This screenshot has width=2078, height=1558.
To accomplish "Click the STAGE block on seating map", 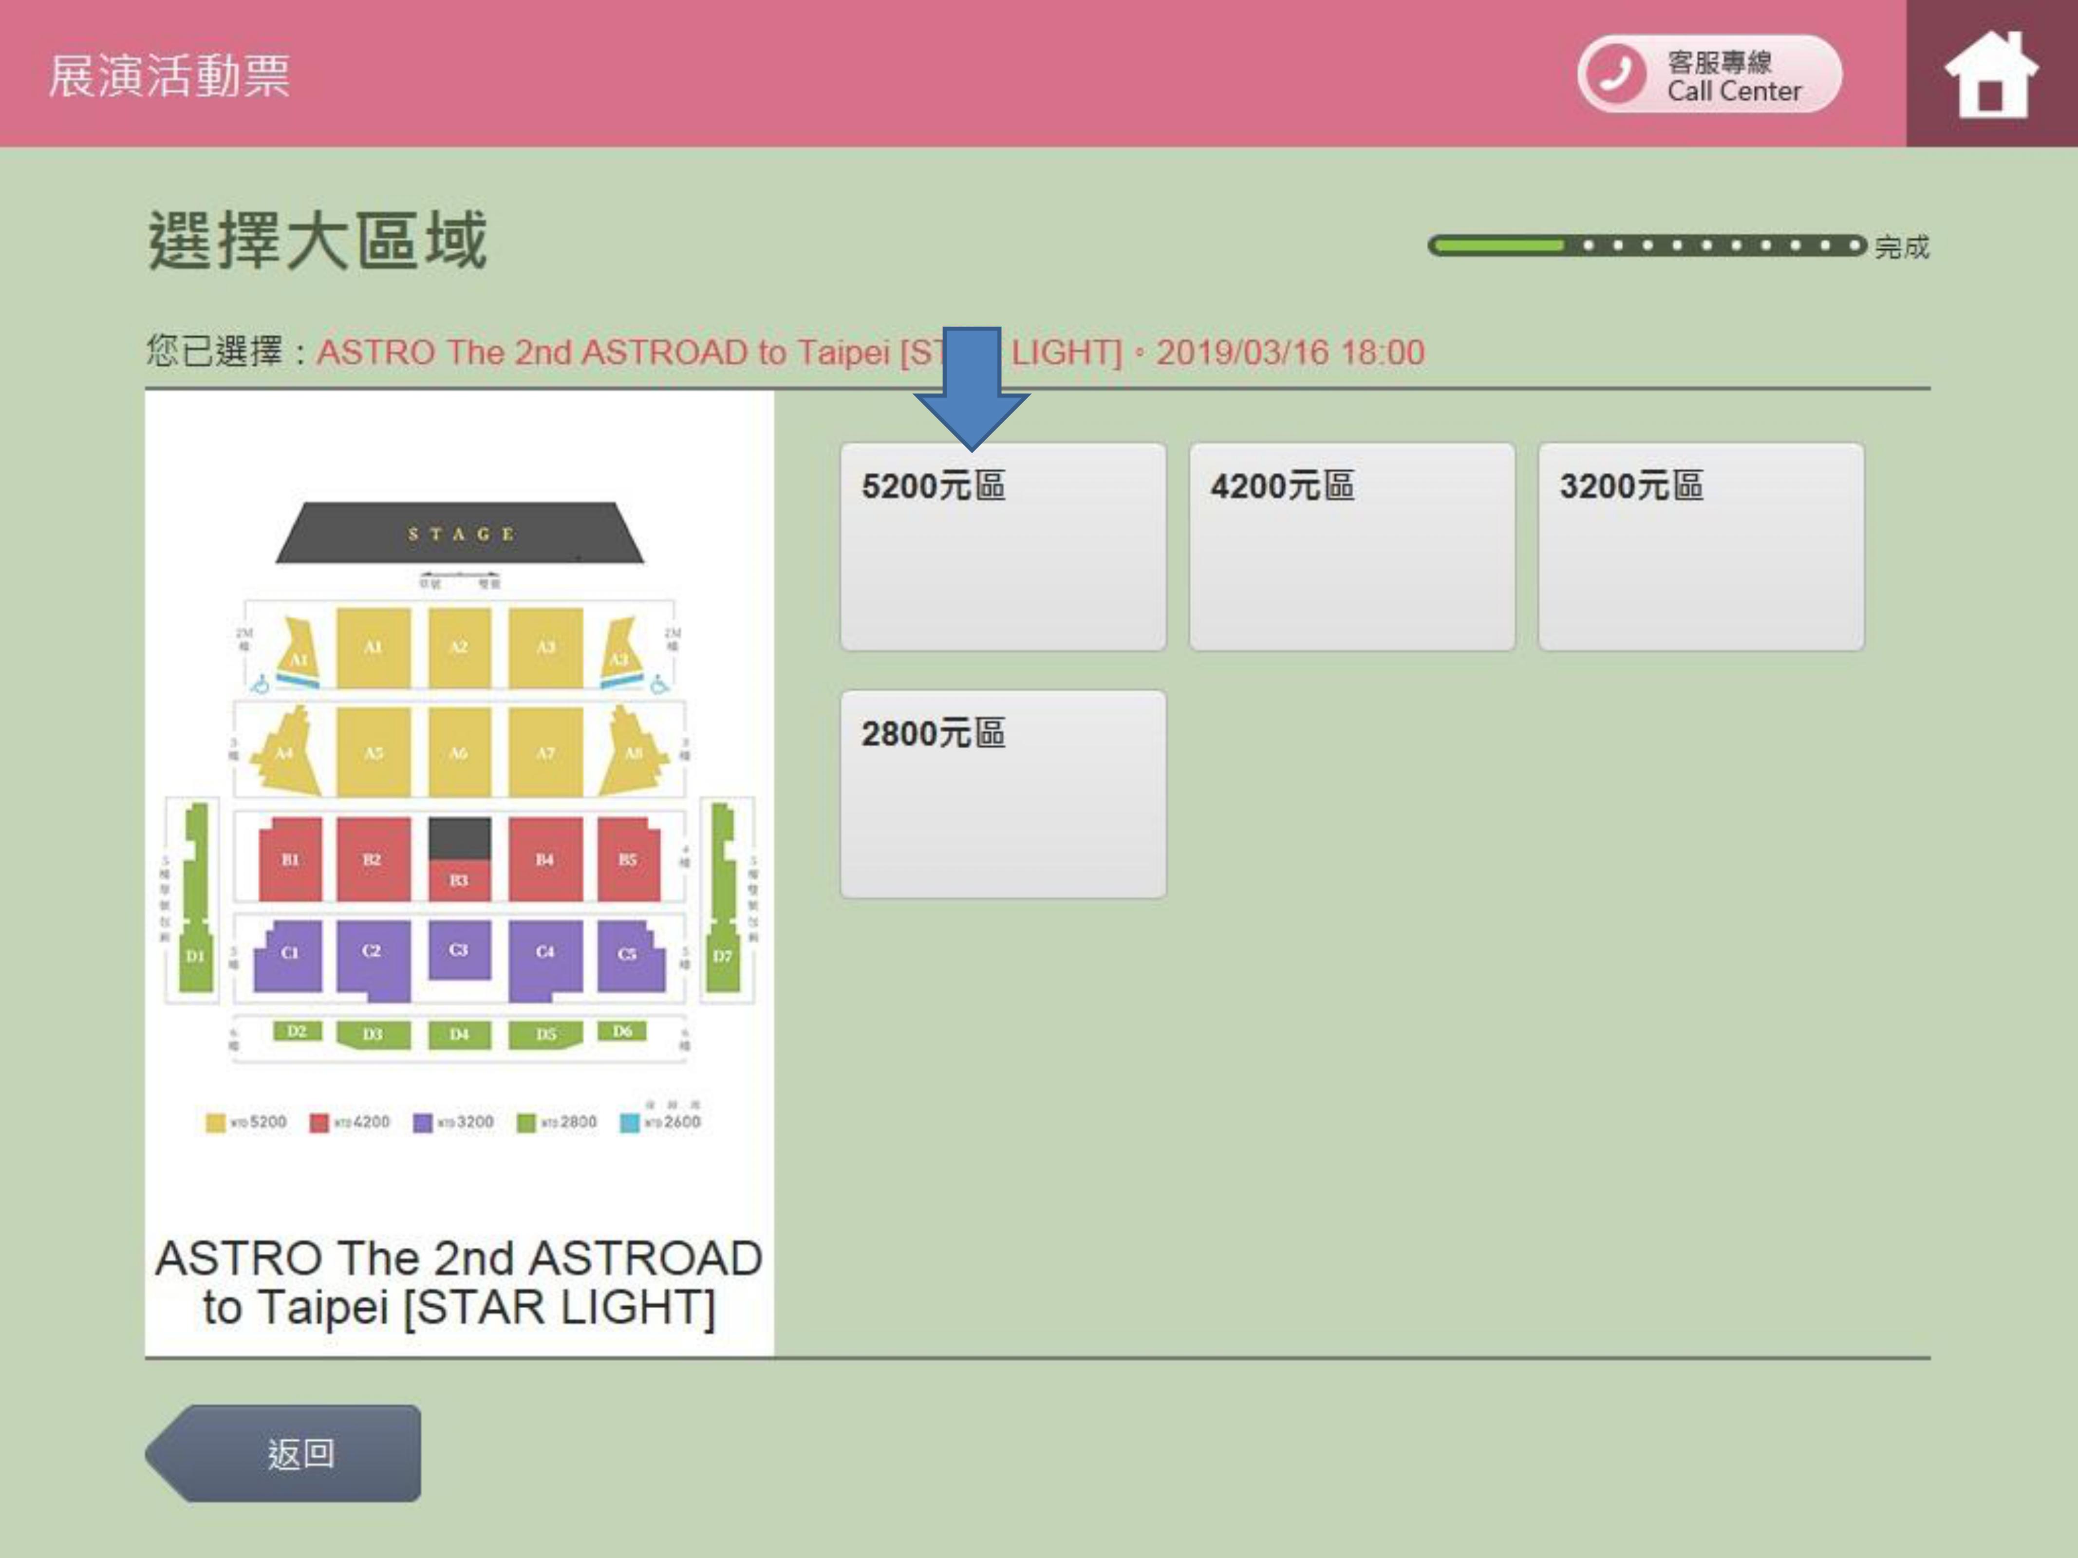I will click(459, 533).
